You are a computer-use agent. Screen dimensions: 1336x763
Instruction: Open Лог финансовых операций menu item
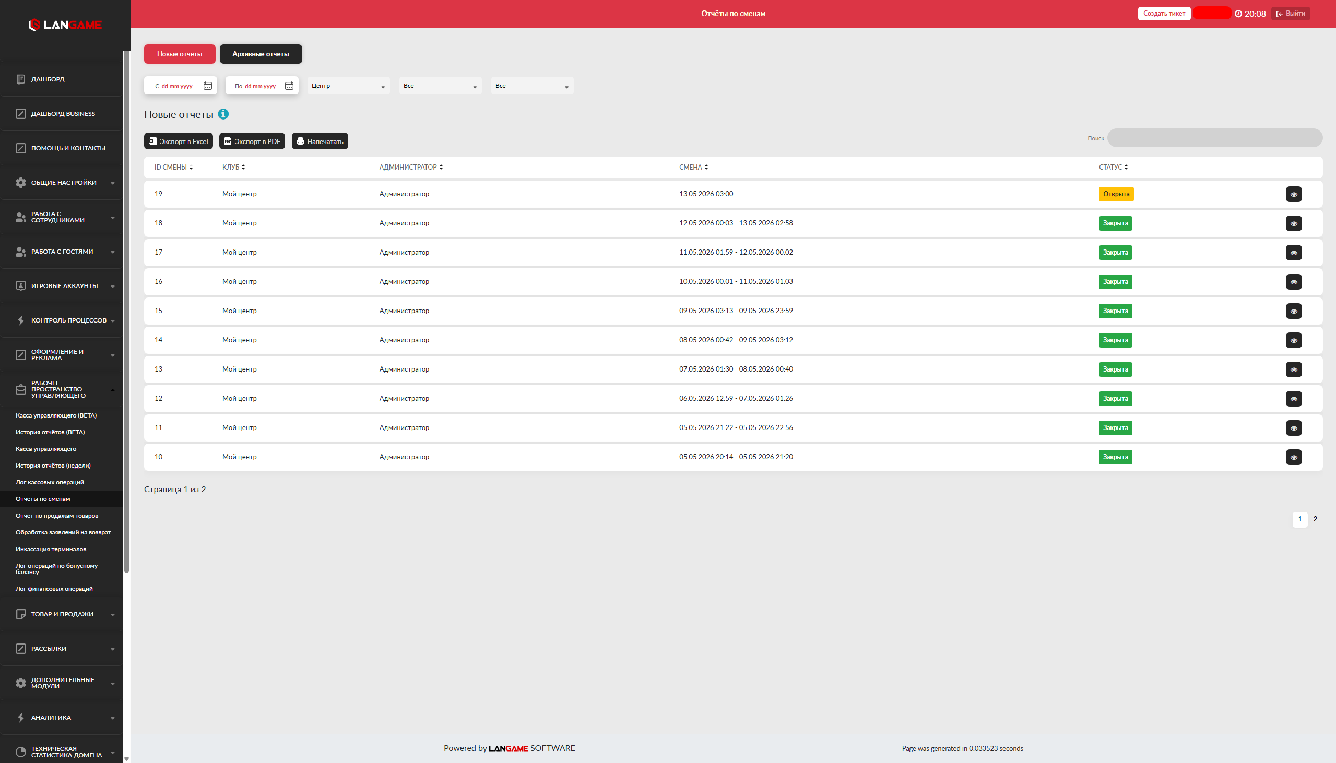(x=54, y=589)
